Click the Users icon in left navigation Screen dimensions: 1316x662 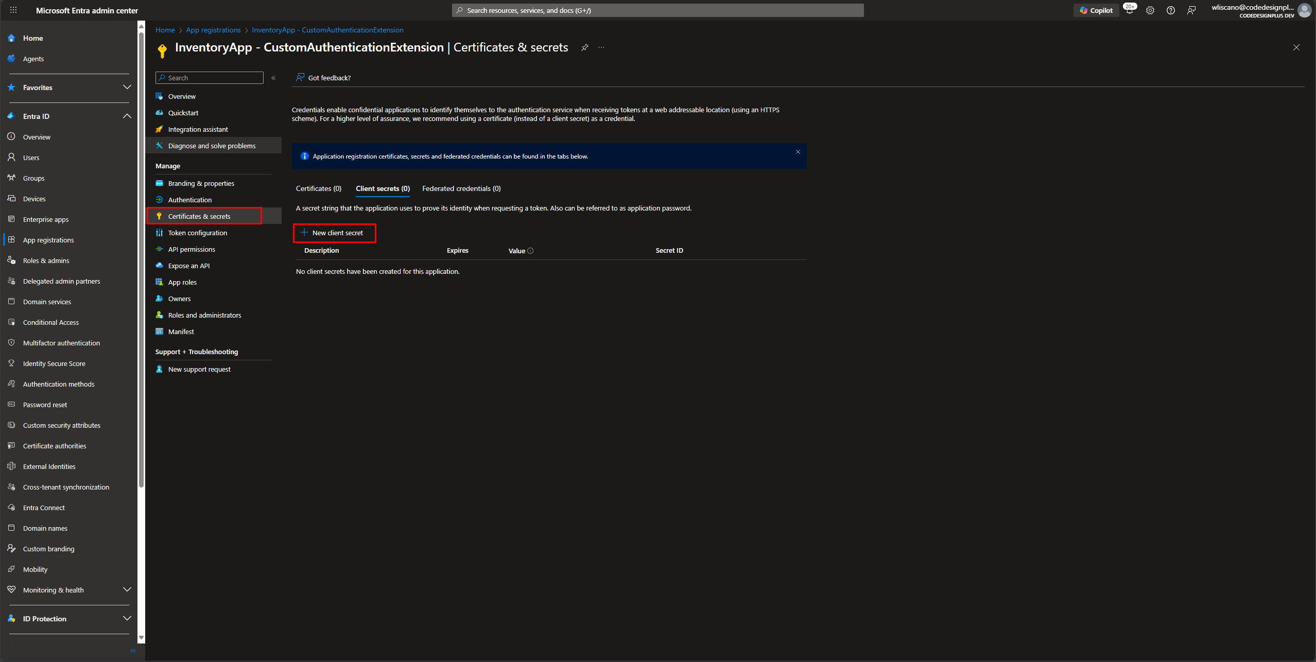pos(11,157)
